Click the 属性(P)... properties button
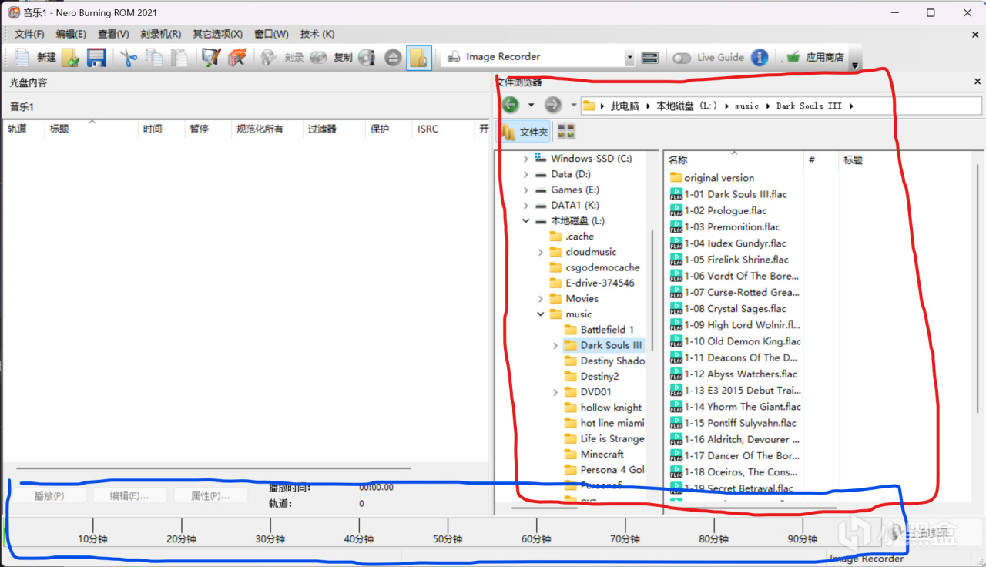The width and height of the screenshot is (986, 567). pyautogui.click(x=210, y=495)
